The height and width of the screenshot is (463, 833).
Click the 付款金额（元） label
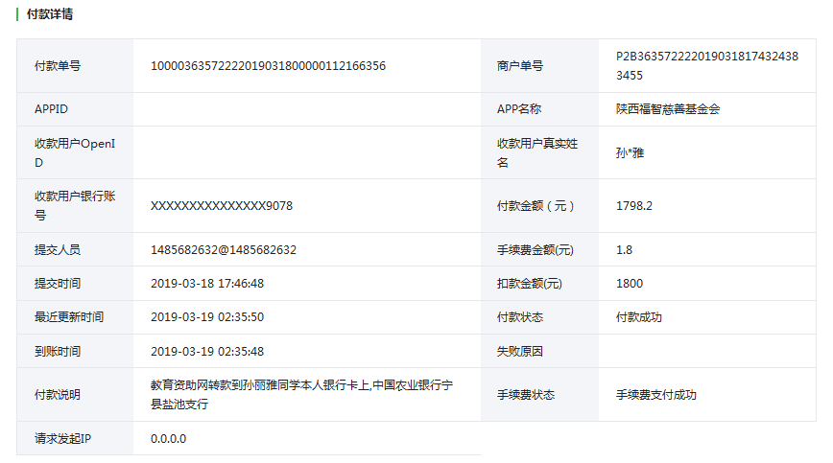tap(535, 206)
